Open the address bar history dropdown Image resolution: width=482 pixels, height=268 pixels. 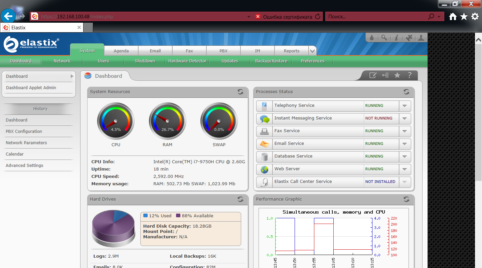(x=249, y=17)
